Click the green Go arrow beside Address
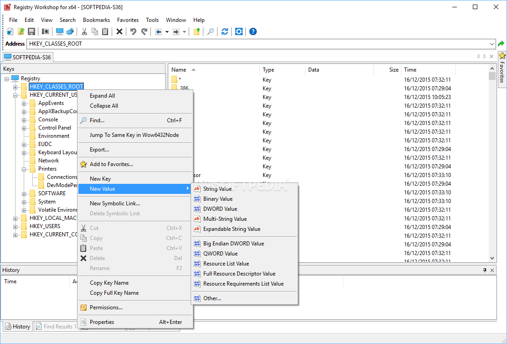This screenshot has width=507, height=344. click(501, 44)
